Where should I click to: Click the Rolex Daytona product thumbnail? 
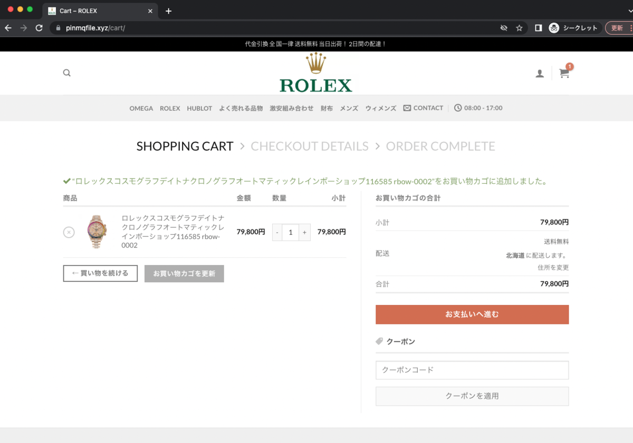[97, 232]
